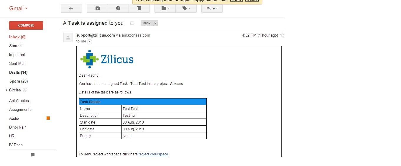Show details arrow next to 'to me'
Viewport: 401px width, 166px height.
tap(89, 42)
